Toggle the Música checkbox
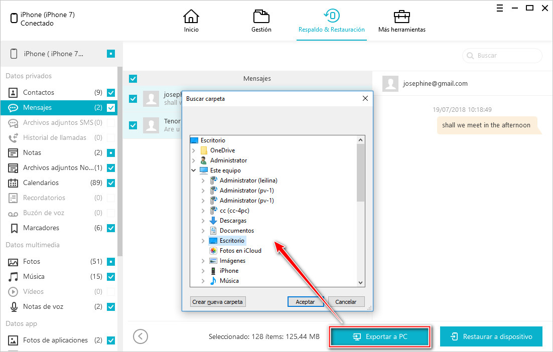The image size is (553, 352). coord(111,276)
